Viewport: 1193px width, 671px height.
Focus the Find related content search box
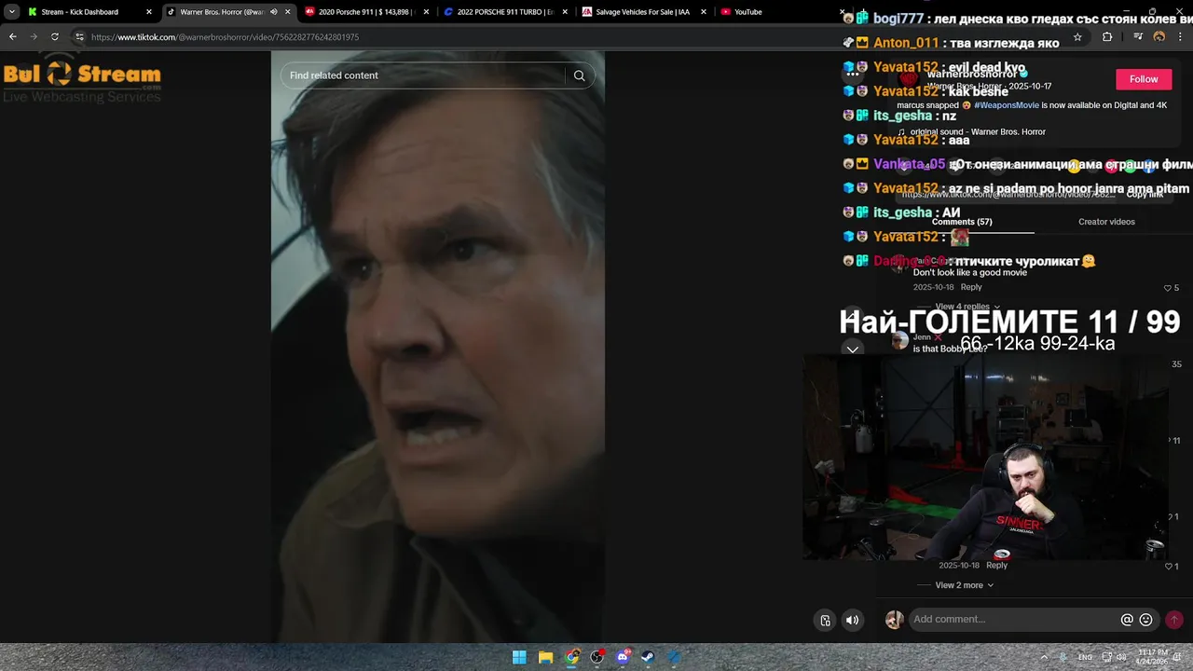click(x=424, y=75)
